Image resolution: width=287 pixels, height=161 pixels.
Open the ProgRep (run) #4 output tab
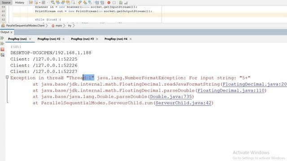tap(116, 39)
